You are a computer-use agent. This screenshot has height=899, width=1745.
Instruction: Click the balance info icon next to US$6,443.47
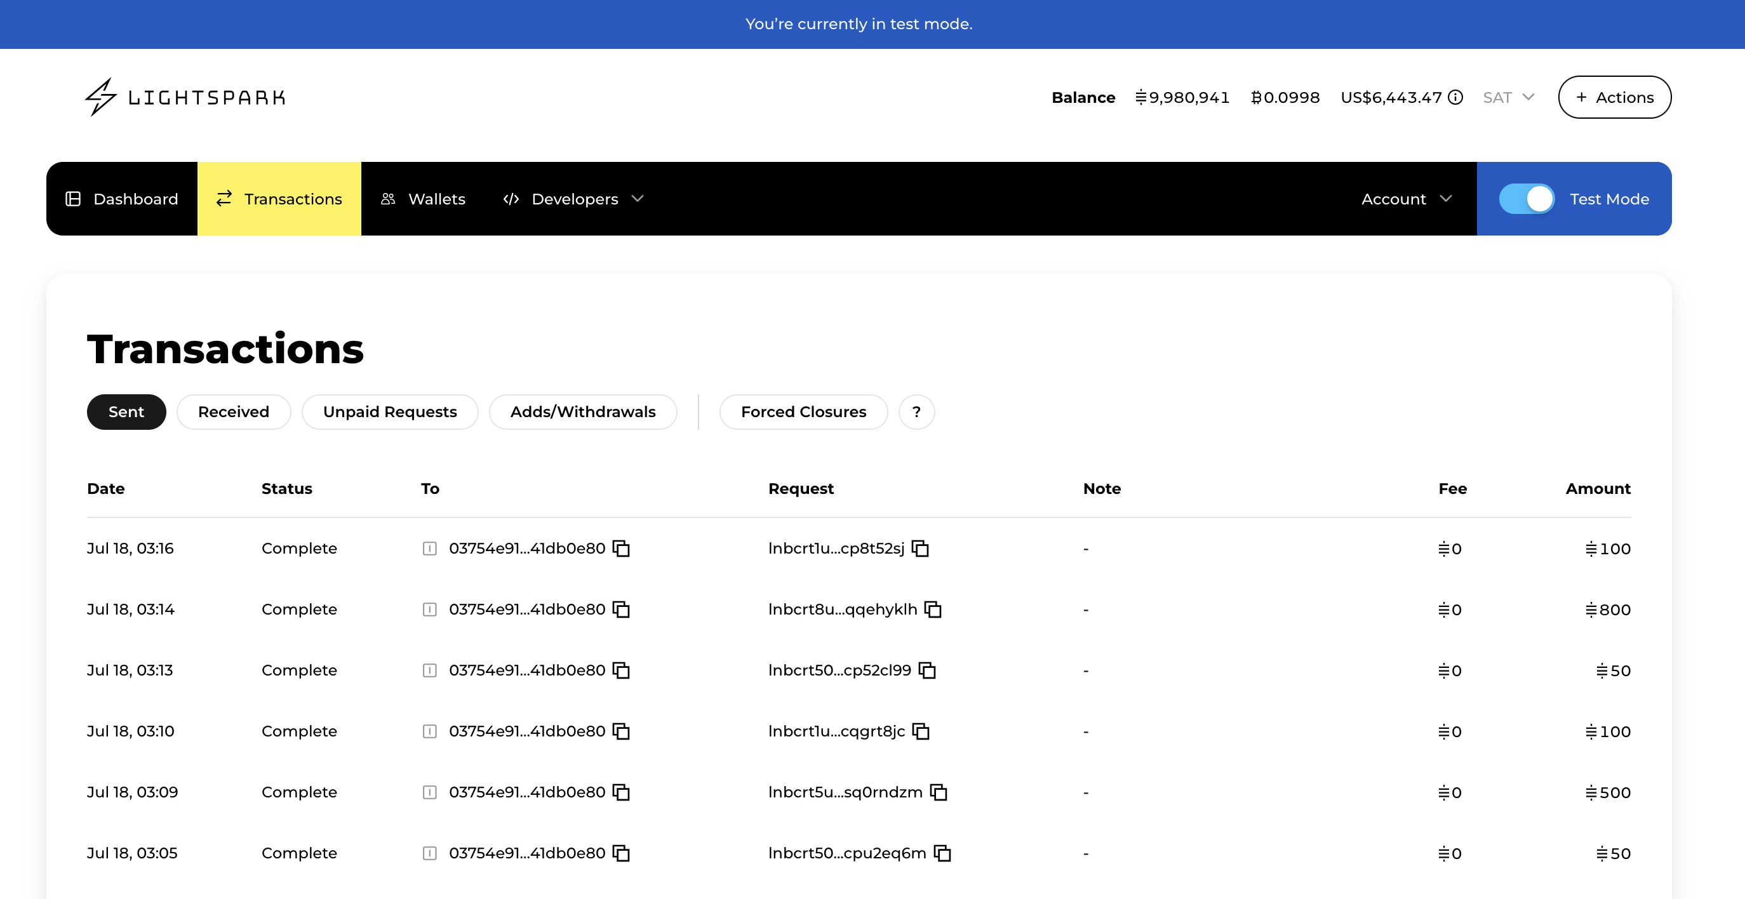click(x=1455, y=98)
